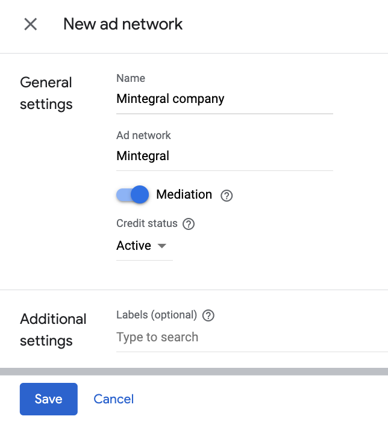Click the Mediation toggle label text

coord(184,194)
